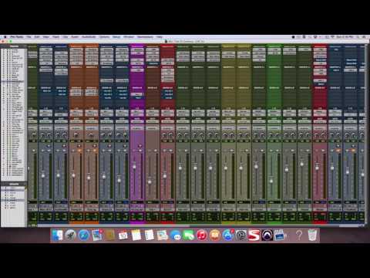Screen dimensions: 370x278
Task: Open Safari compass icon in Dock
Action: (x=83, y=236)
